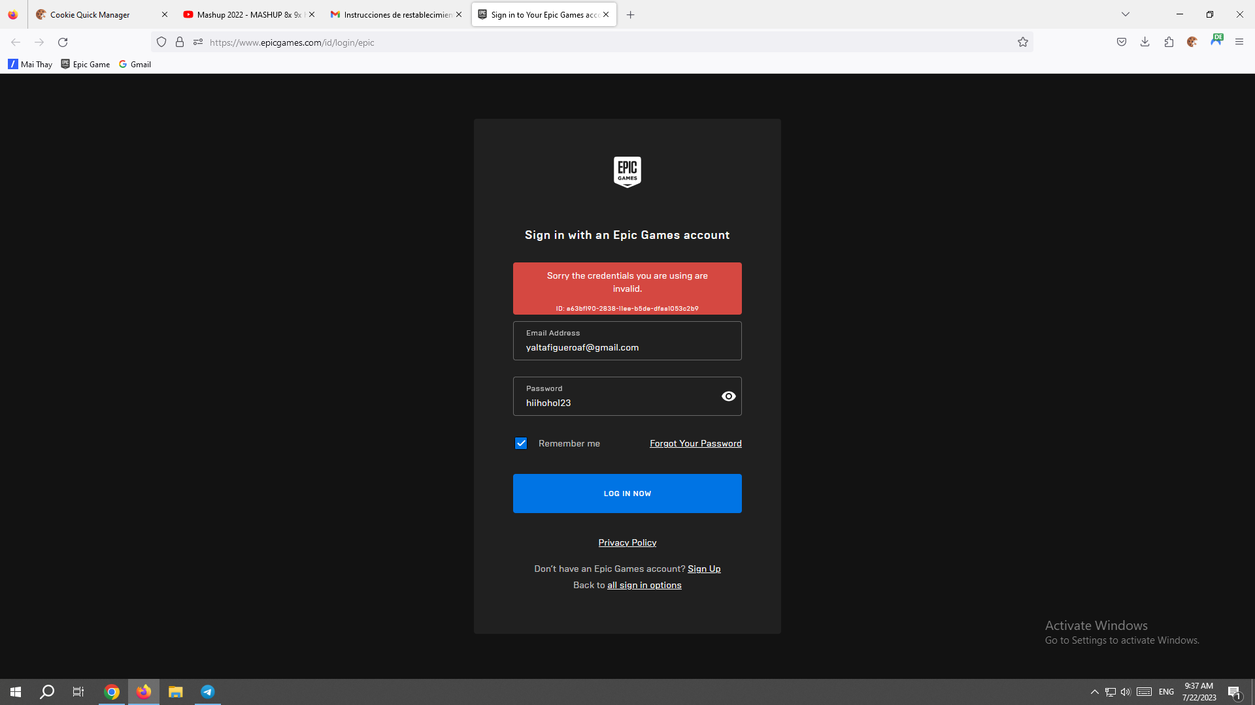Click the Forgot Your Password link
The height and width of the screenshot is (705, 1255).
click(695, 443)
